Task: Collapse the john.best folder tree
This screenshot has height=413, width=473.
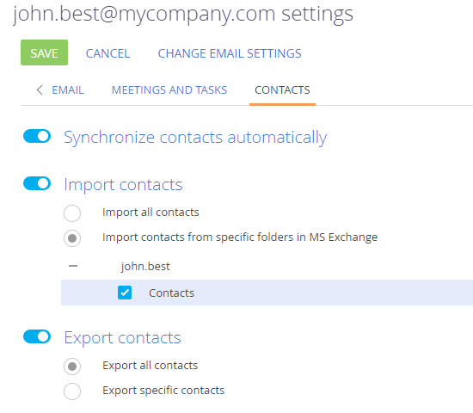Action: [x=73, y=266]
